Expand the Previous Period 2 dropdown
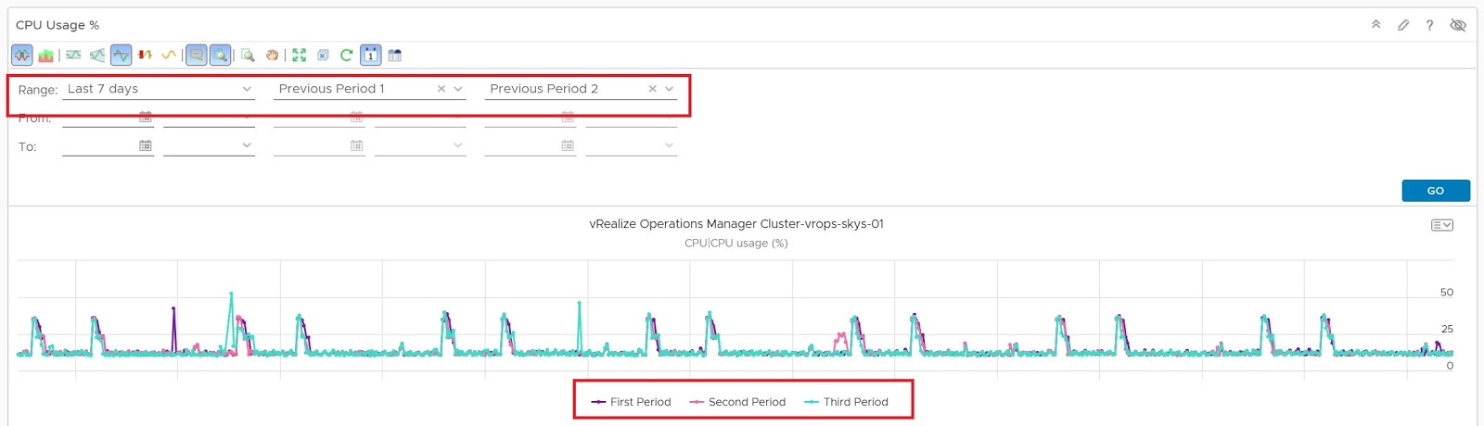Screen dimensions: 1484x426 pyautogui.click(x=670, y=89)
